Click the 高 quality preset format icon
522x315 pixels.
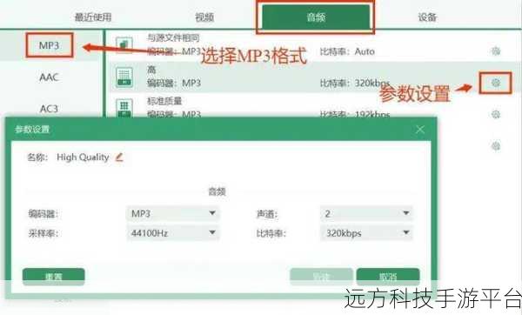[x=124, y=77]
